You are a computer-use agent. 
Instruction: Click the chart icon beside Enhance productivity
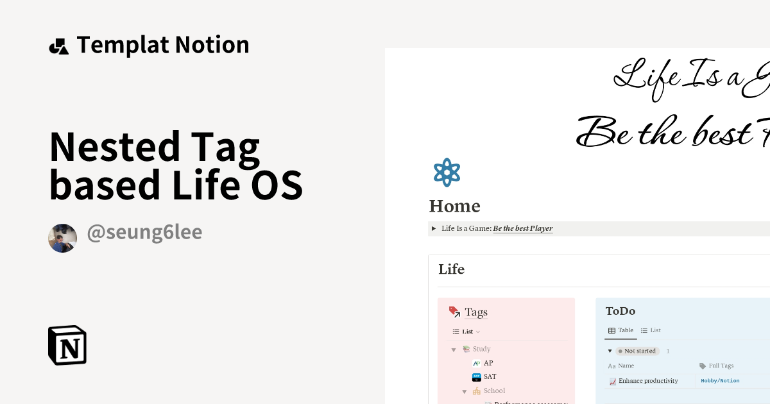(613, 381)
